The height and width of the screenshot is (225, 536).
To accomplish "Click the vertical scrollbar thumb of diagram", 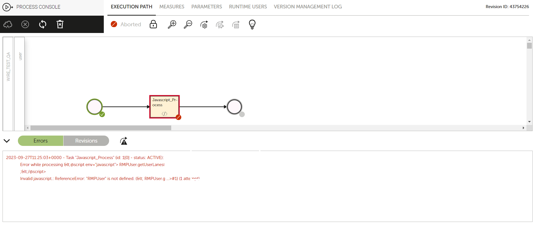I will 529,46.
